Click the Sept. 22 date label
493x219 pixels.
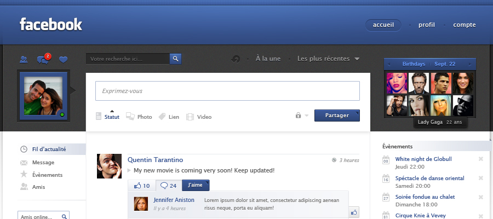click(445, 64)
